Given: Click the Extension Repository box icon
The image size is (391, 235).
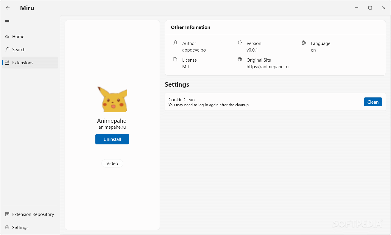Looking at the screenshot, I should click(x=7, y=214).
